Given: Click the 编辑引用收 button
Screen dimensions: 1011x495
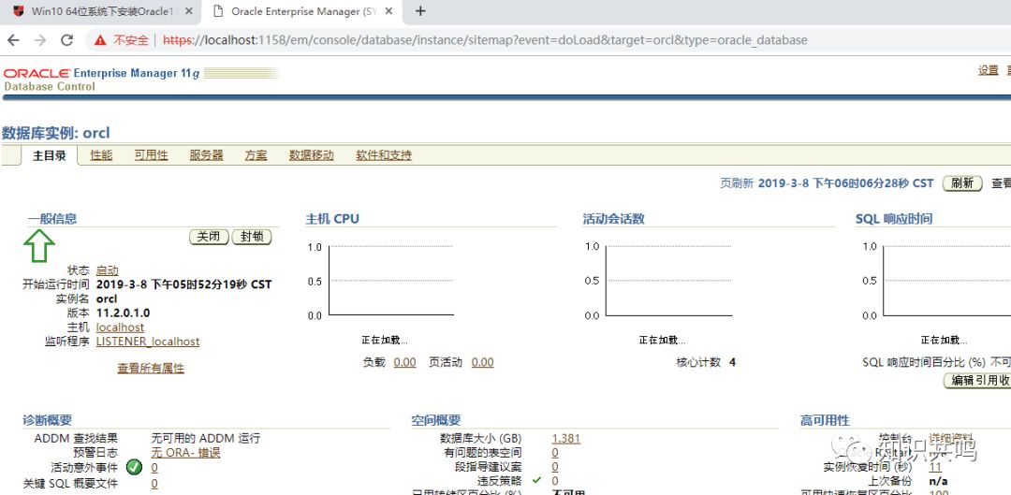Looking at the screenshot, I should pyautogui.click(x=977, y=380).
